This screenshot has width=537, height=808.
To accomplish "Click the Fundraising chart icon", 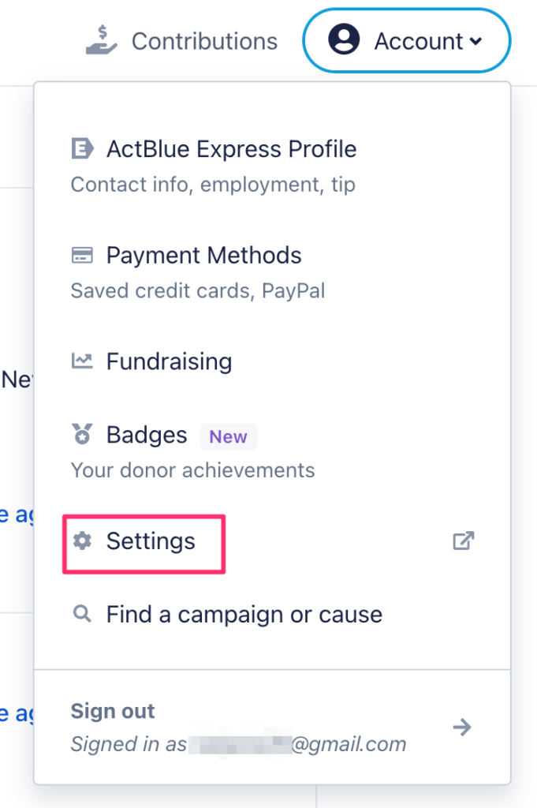I will 82,361.
